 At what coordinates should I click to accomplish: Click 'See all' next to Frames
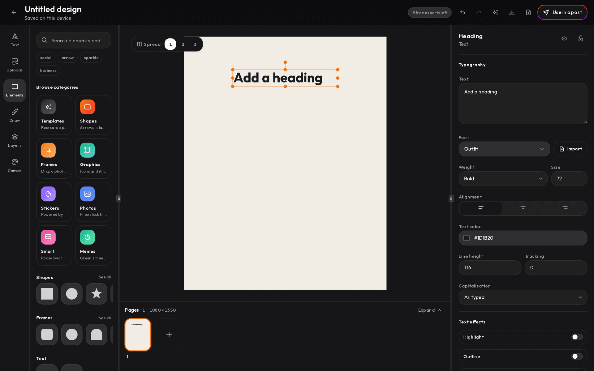[105, 318]
